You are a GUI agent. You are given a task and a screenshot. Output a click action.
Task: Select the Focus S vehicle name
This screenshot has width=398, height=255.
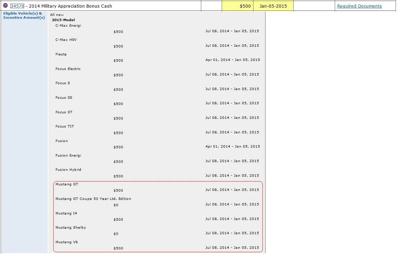[x=63, y=83]
